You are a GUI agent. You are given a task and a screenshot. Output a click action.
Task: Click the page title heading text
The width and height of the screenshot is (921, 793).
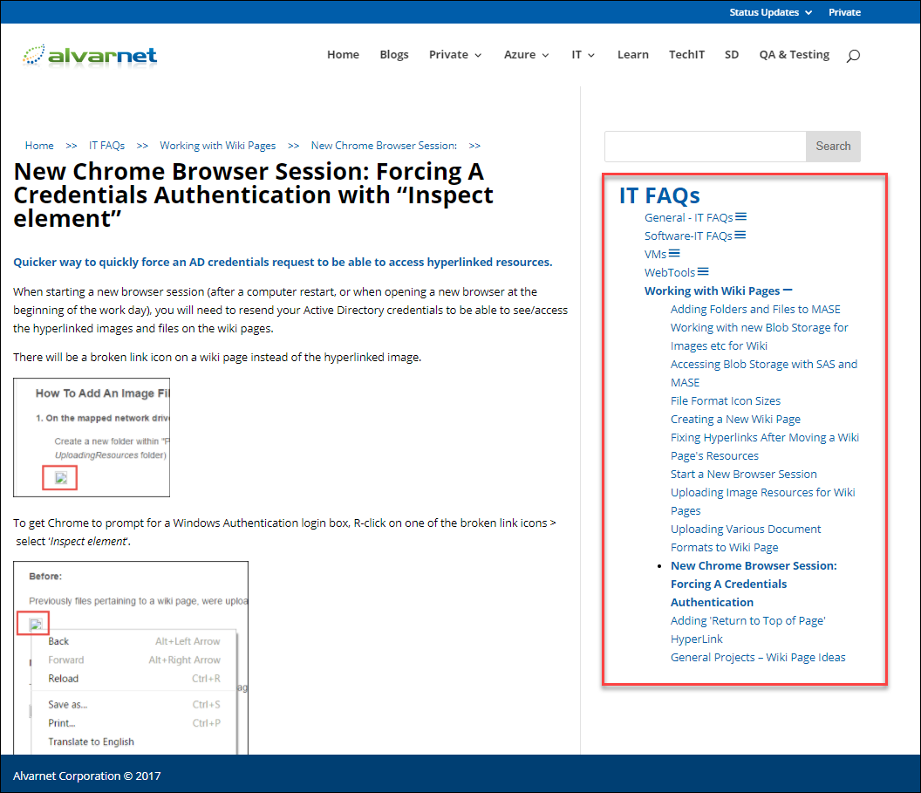(253, 195)
